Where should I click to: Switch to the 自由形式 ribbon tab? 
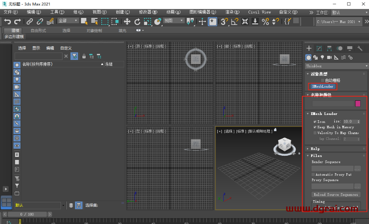(x=38, y=30)
